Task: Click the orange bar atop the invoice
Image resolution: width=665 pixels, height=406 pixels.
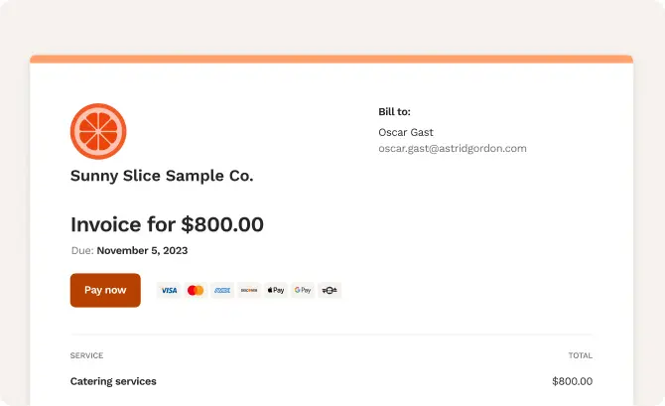Action: (x=332, y=59)
